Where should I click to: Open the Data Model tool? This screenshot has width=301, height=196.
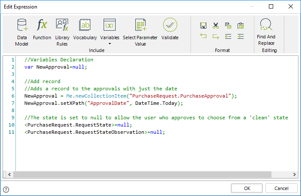[22, 32]
